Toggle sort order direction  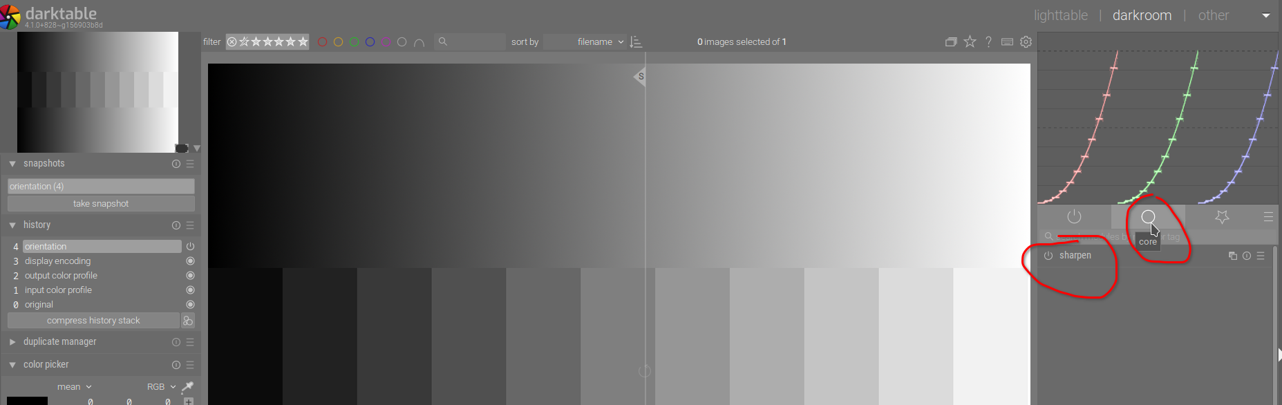[636, 42]
